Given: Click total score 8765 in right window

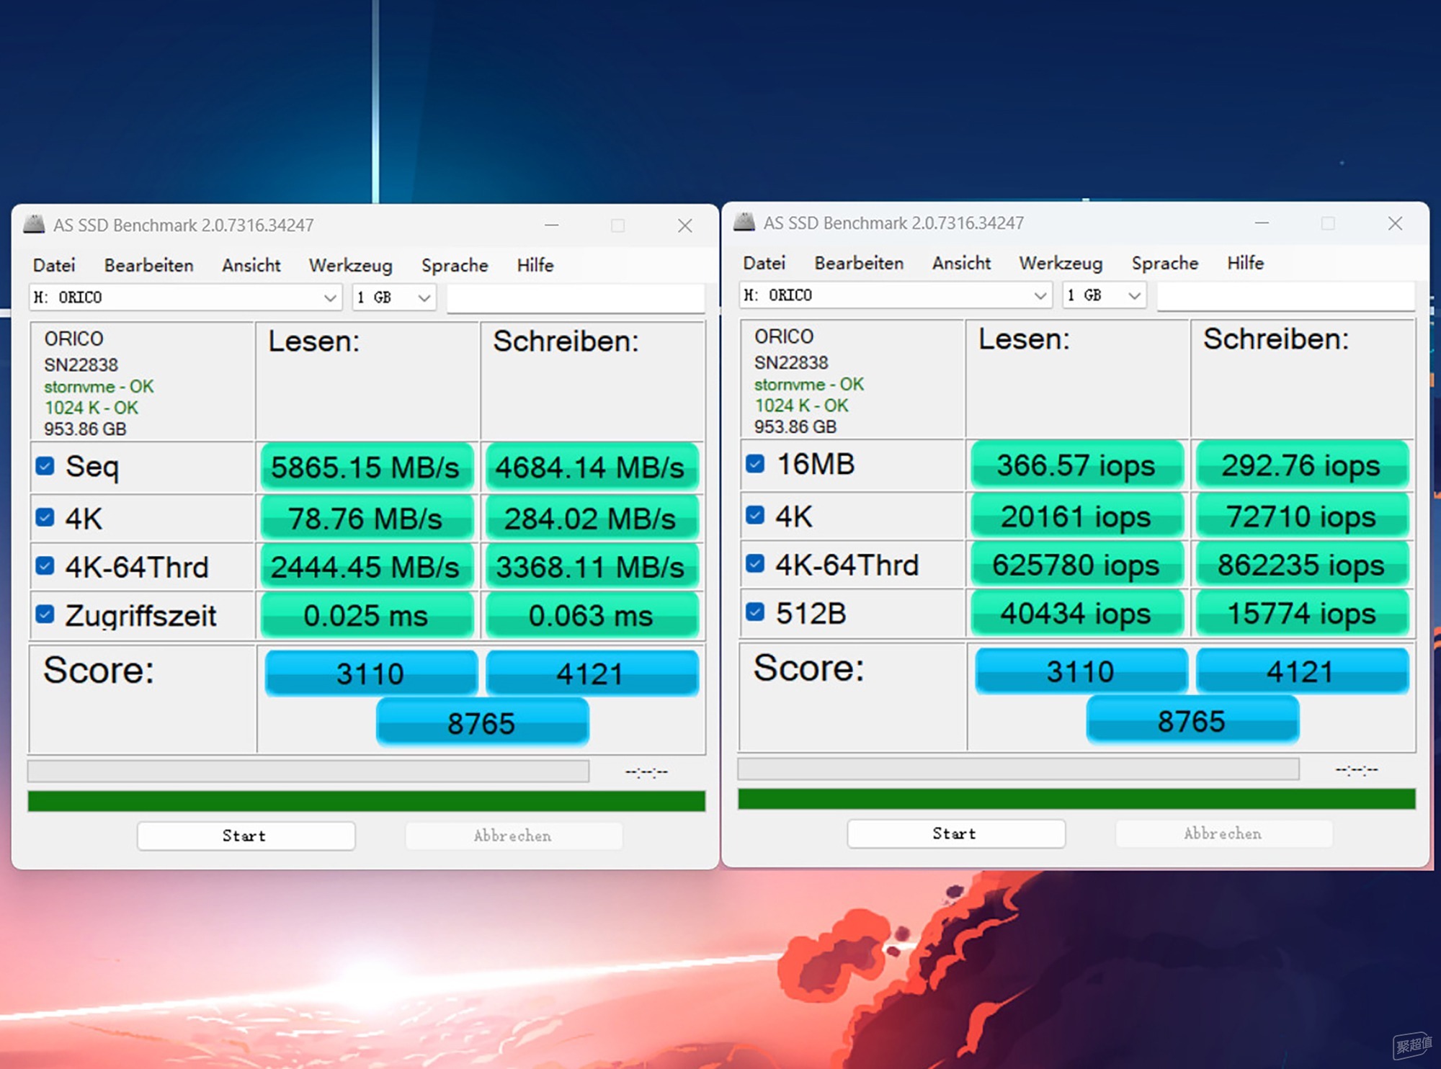Looking at the screenshot, I should [1192, 720].
